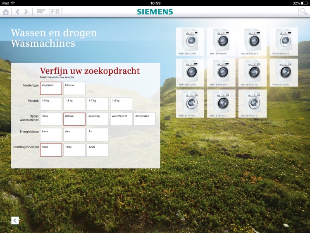Tap the 'Toesteltype' row label
This screenshot has width=310, height=233.
(31, 85)
